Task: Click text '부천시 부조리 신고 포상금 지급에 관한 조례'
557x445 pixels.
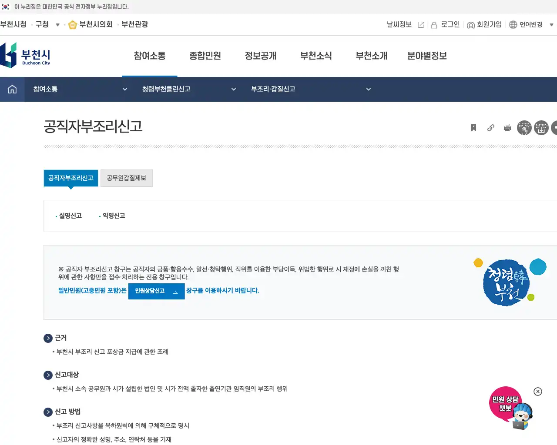Action: 112,352
